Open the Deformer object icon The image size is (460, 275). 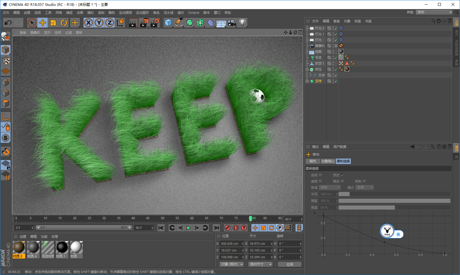pos(211,23)
